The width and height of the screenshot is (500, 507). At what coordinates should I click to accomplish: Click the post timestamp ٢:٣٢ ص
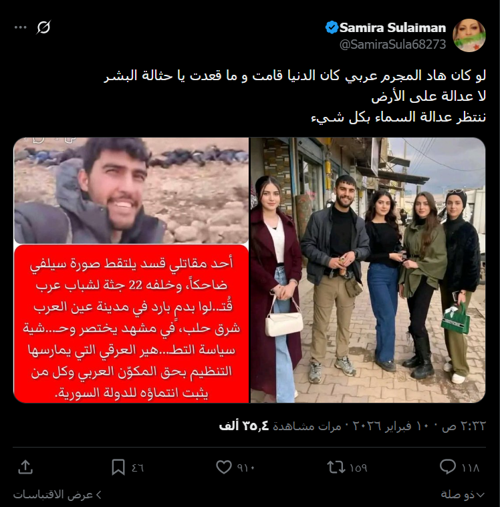(x=464, y=426)
